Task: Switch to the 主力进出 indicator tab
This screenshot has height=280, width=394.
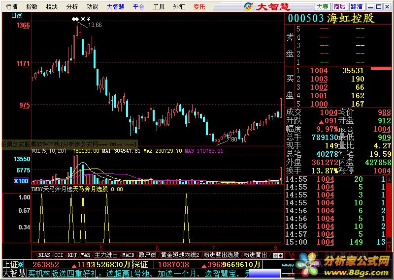Action: pos(106,255)
